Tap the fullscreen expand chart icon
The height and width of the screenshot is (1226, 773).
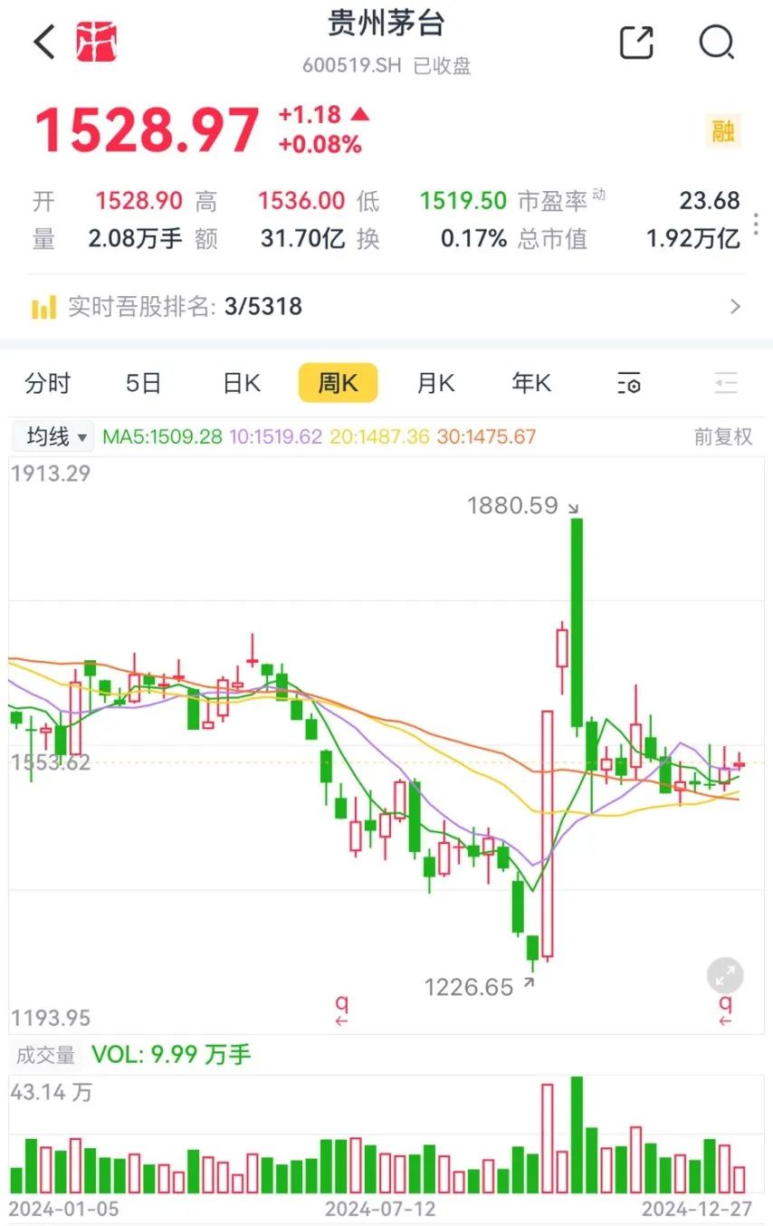725,977
